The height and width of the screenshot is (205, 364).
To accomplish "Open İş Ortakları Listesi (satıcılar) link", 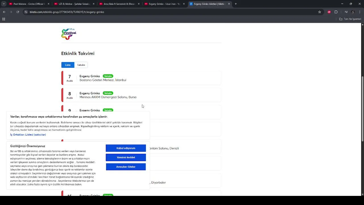I will tap(28, 135).
